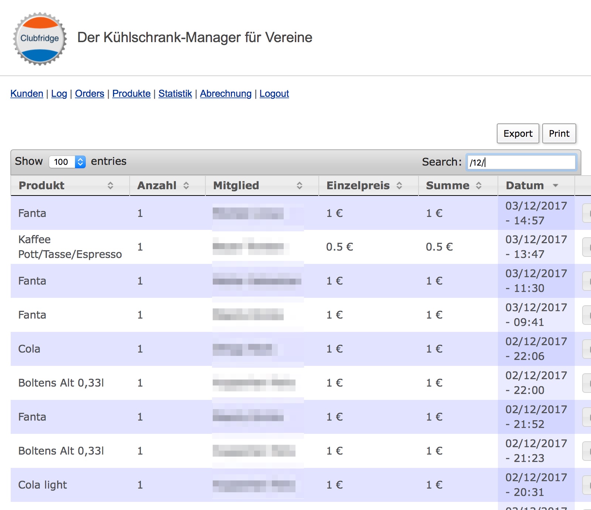Image resolution: width=591 pixels, height=510 pixels.
Task: Click action button in first Fanta row
Action: click(587, 213)
